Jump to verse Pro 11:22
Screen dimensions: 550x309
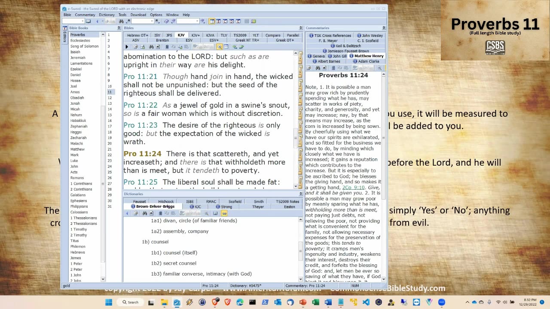click(141, 105)
